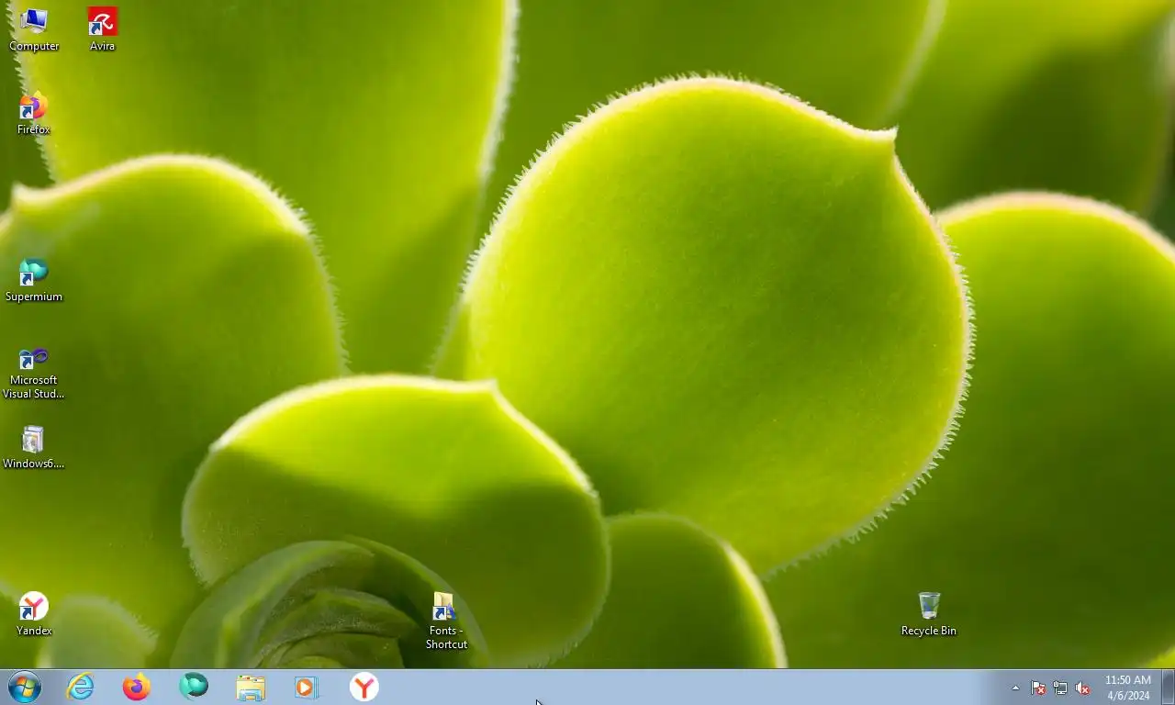This screenshot has width=1175, height=705.
Task: Select the Avira desktop shortcut
Action: [x=102, y=29]
